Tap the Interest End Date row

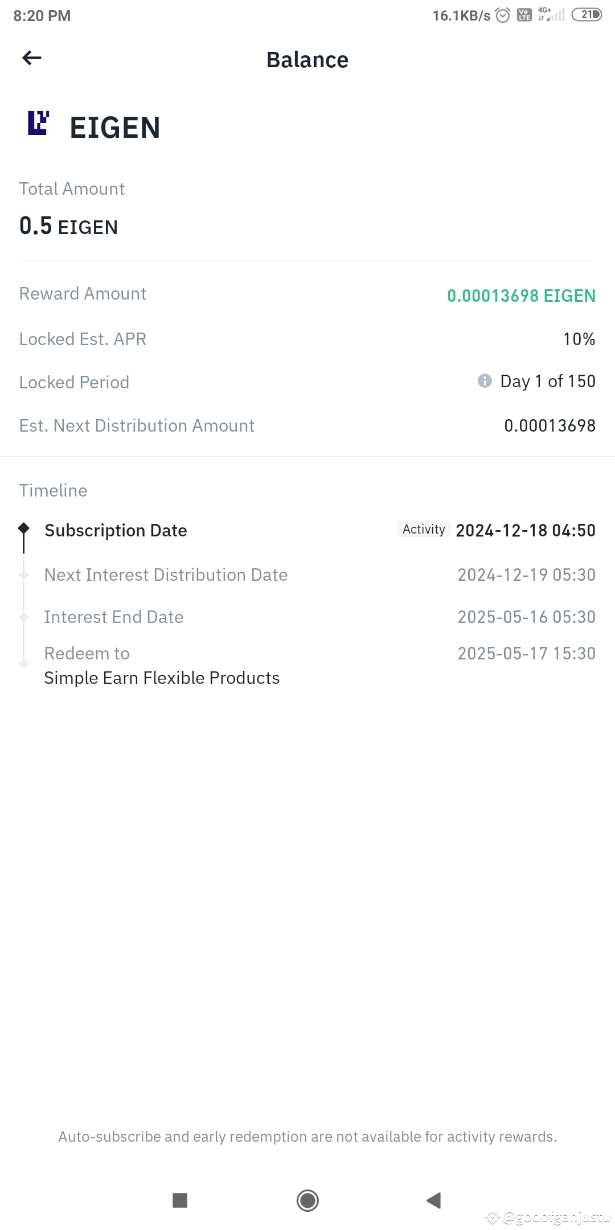[307, 617]
